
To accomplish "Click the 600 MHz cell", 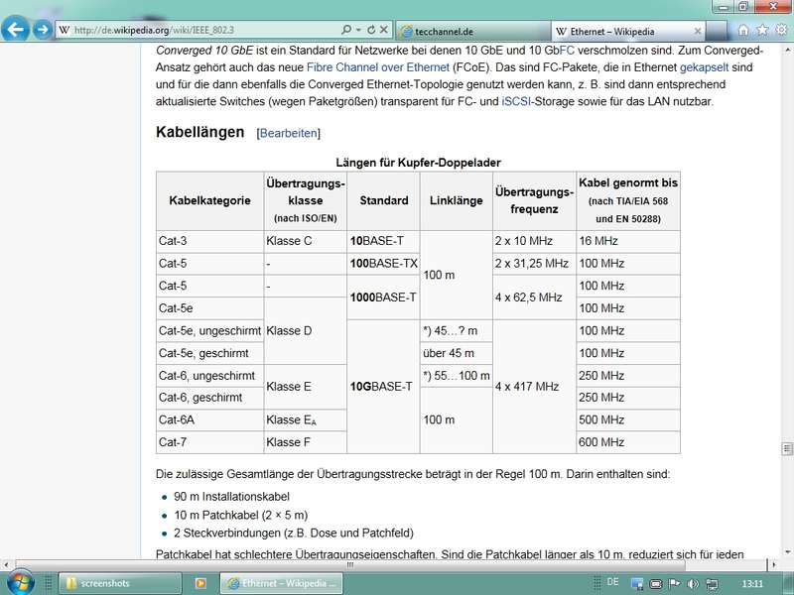I will [x=628, y=442].
